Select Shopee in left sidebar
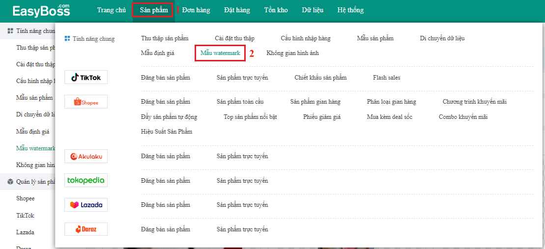The image size is (545, 249). (x=26, y=198)
